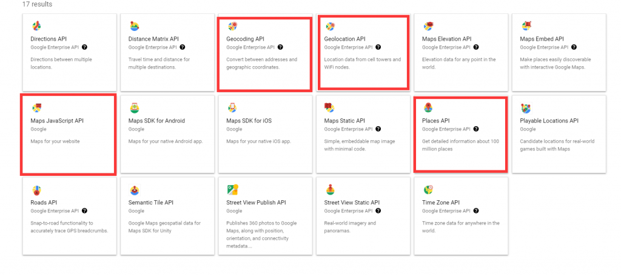Open the Geolocation API title
This screenshot has height=276, width=621.
pos(344,39)
